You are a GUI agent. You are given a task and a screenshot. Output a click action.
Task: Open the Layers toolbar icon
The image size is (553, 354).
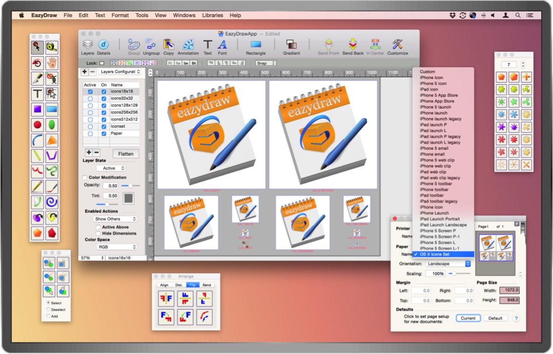point(88,45)
